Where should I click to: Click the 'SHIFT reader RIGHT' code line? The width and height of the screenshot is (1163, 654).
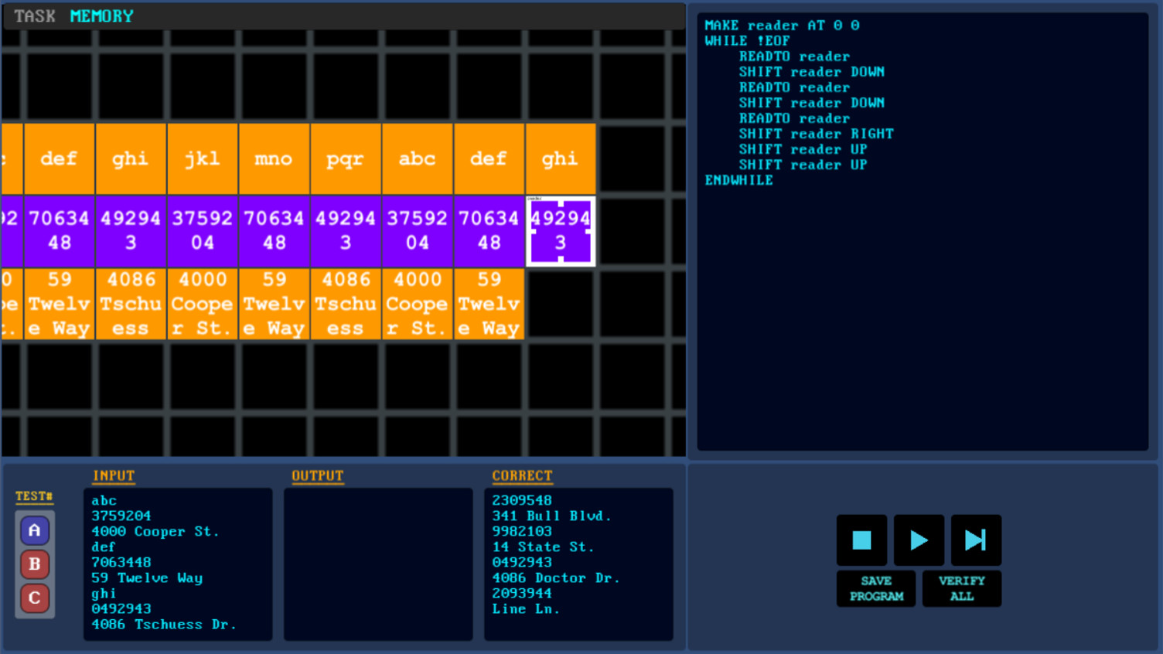(816, 134)
